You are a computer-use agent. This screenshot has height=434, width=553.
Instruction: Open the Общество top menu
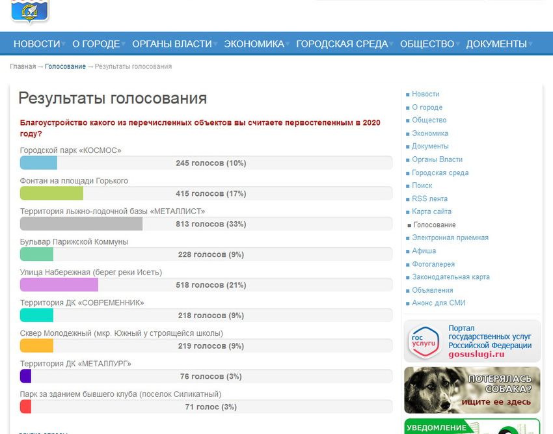click(x=427, y=44)
